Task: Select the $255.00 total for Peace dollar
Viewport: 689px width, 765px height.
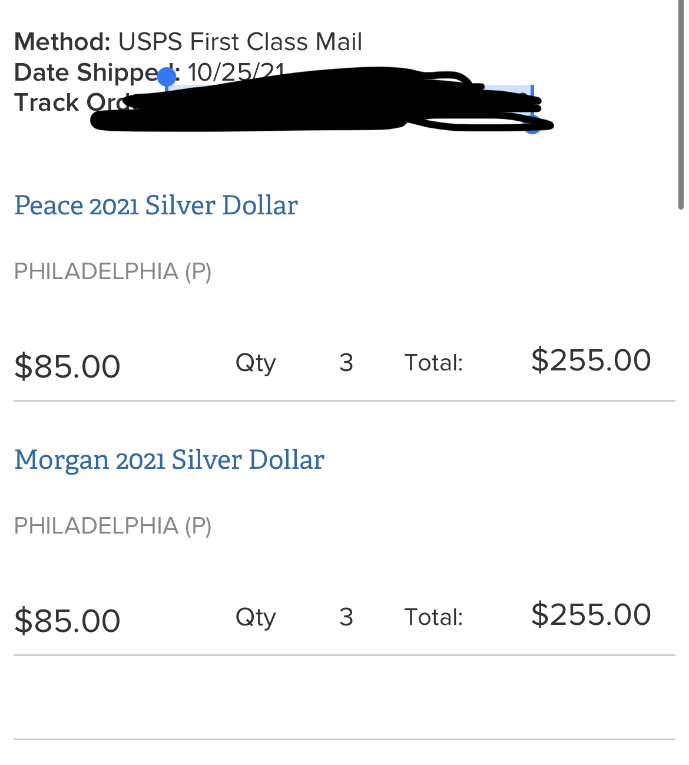Action: (x=591, y=360)
